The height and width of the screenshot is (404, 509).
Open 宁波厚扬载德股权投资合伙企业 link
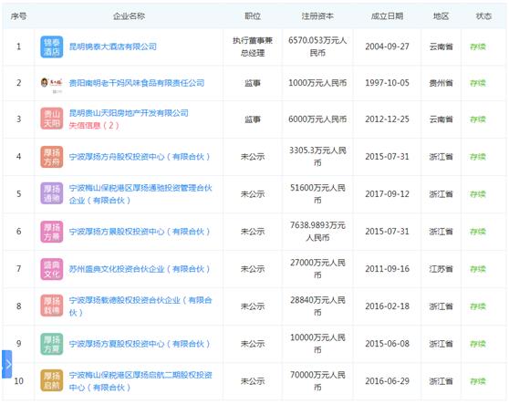click(x=140, y=306)
